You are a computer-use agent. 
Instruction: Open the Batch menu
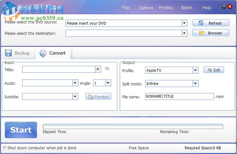(x=187, y=8)
